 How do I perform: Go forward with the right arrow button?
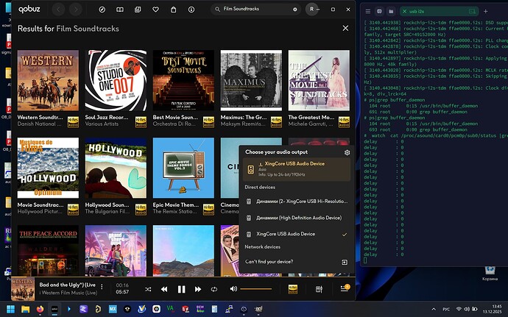click(x=76, y=10)
